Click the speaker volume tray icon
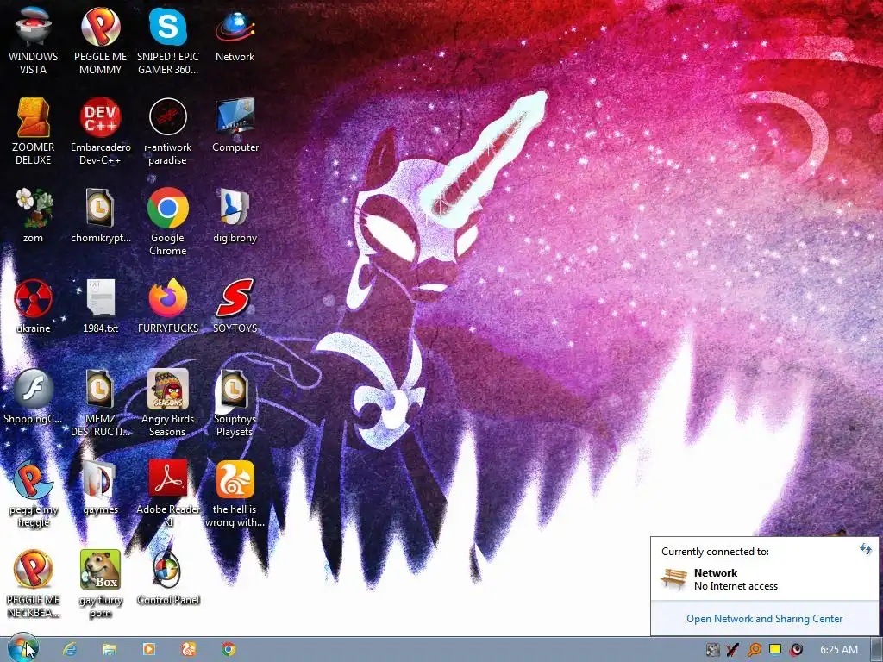The width and height of the screenshot is (883, 662). pos(796,650)
